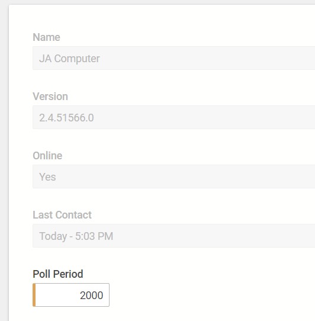The image size is (315, 321).
Task: Click the Version label
Action: [50, 97]
